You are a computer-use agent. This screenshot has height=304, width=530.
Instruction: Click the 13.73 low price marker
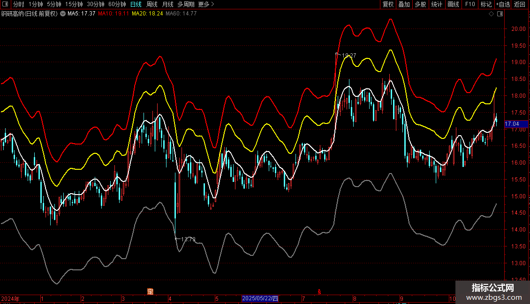(188, 239)
